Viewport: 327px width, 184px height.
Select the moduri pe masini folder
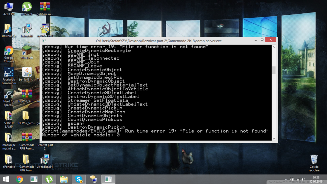coord(9,141)
